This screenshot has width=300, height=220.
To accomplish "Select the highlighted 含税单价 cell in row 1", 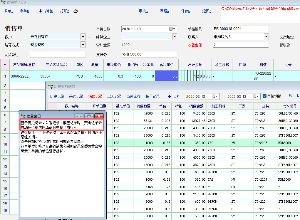I will pyautogui.click(x=167, y=76).
